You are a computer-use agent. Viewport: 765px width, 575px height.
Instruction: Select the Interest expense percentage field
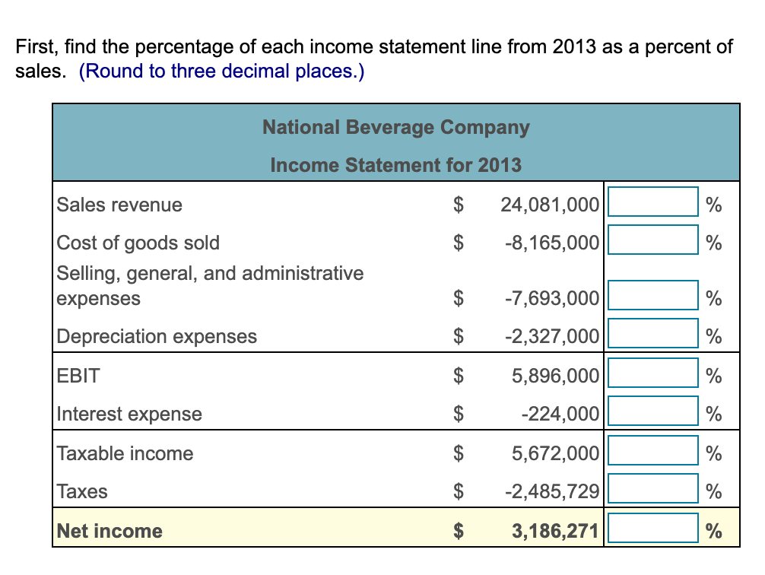pos(652,412)
